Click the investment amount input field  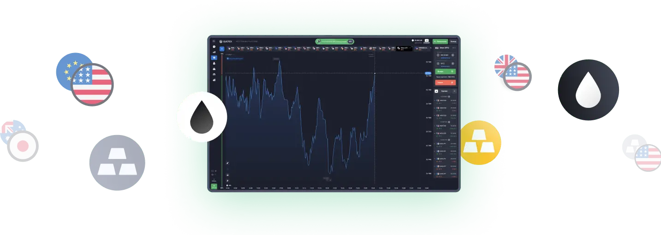444,64
